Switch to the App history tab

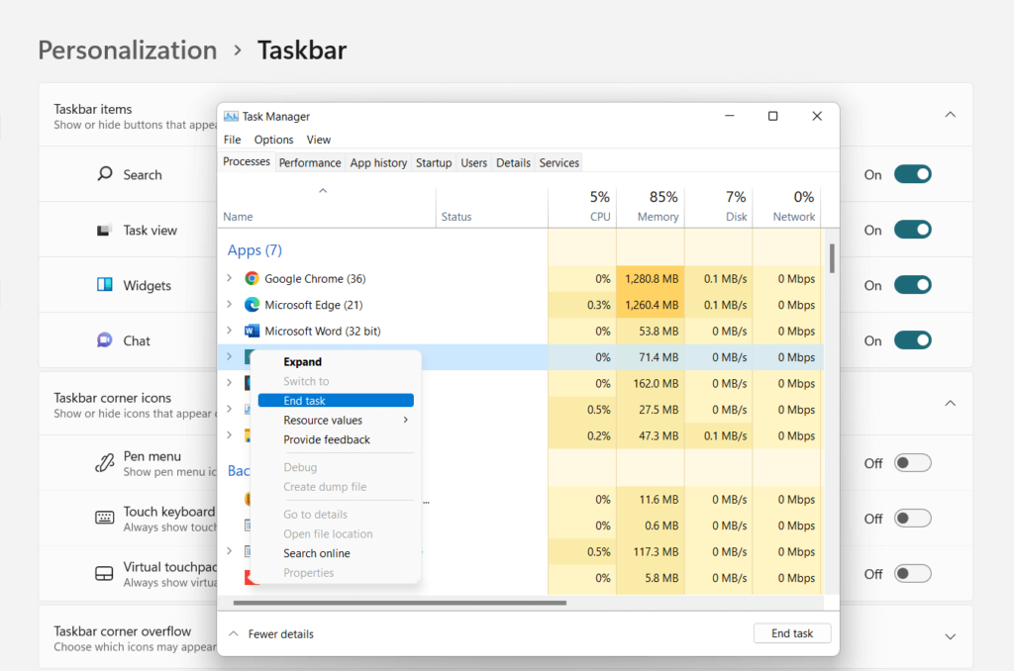(378, 163)
